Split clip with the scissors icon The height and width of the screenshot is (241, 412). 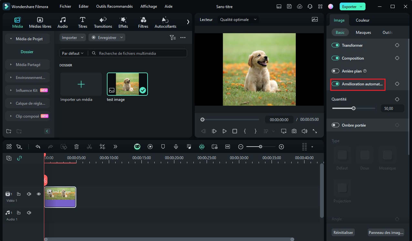tap(89, 147)
